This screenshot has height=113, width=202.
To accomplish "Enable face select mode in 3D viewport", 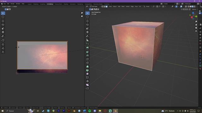I will pos(107,7).
